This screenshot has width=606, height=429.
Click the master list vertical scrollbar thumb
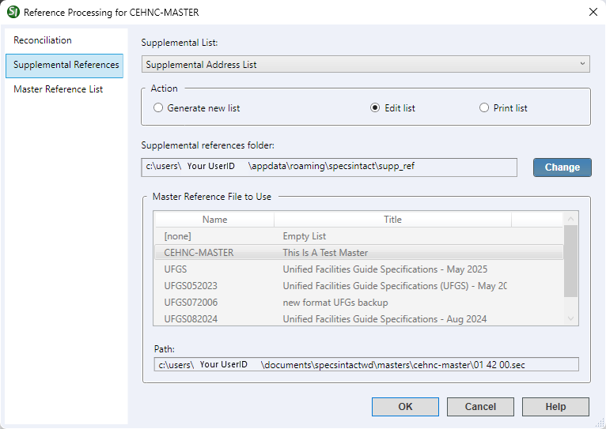570,262
